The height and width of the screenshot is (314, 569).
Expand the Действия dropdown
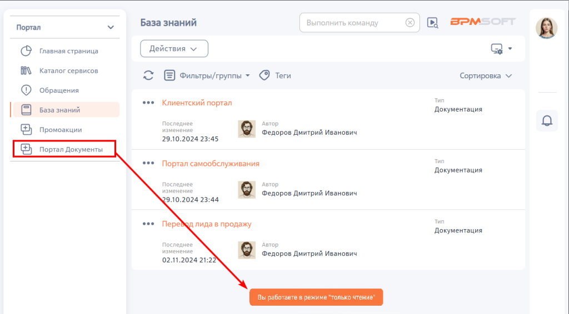click(x=174, y=48)
